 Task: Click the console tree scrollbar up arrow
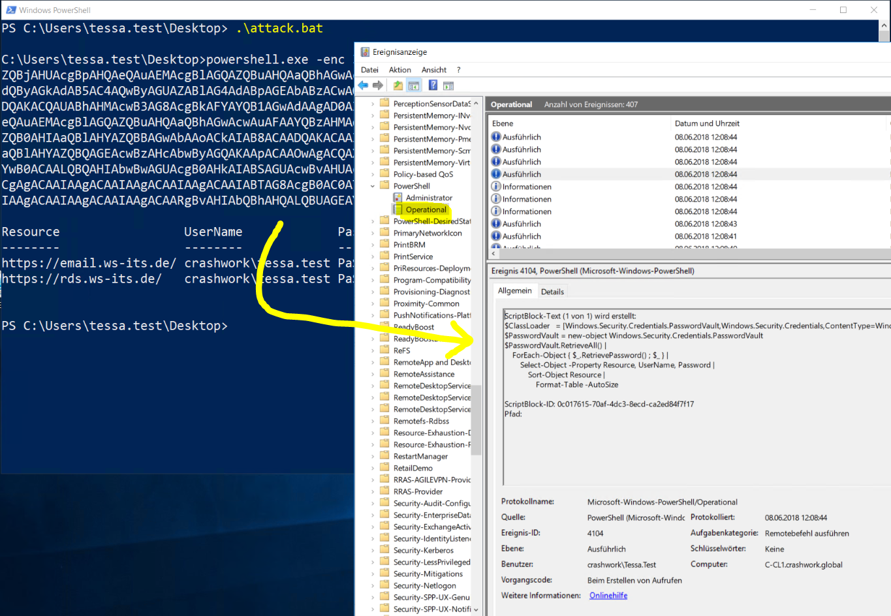click(476, 104)
